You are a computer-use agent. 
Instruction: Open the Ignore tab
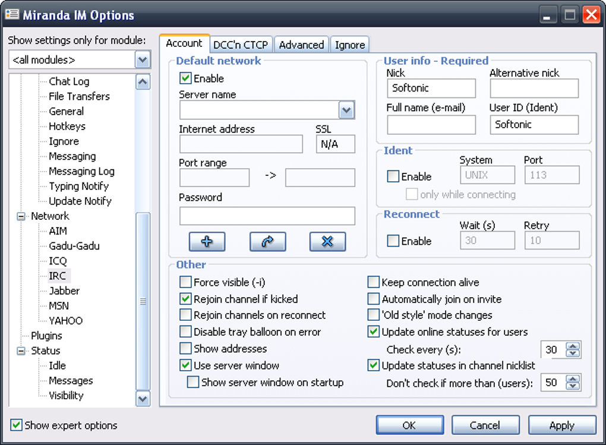350,45
